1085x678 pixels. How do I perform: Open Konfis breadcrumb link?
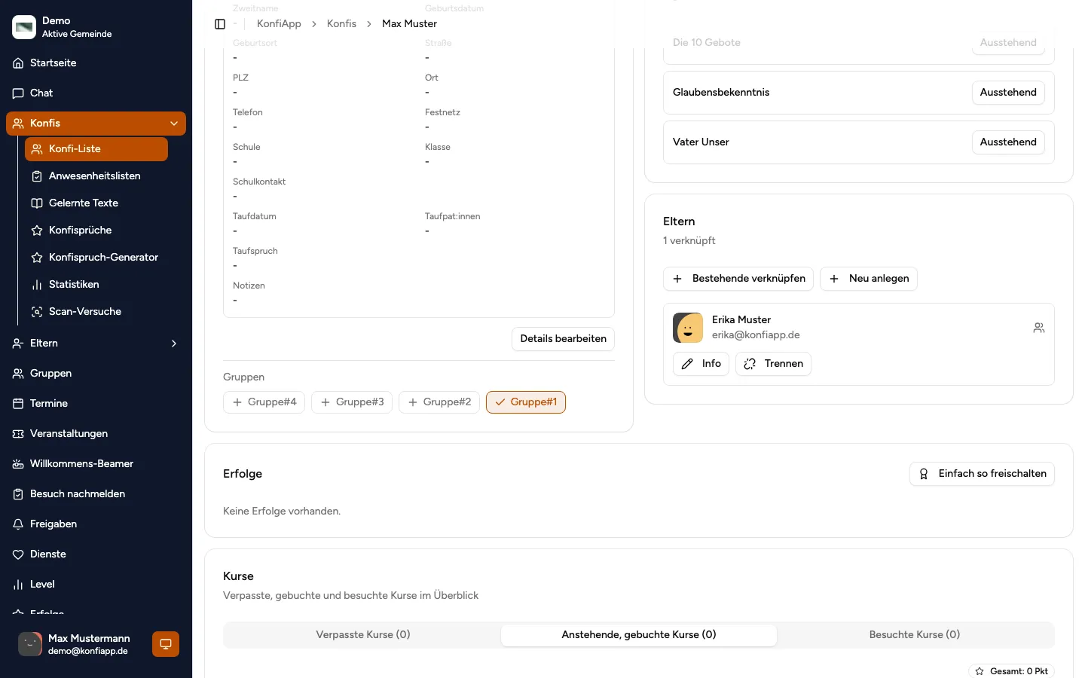(x=341, y=24)
